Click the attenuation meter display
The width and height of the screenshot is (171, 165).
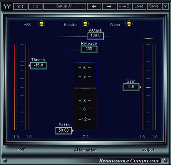85,96
